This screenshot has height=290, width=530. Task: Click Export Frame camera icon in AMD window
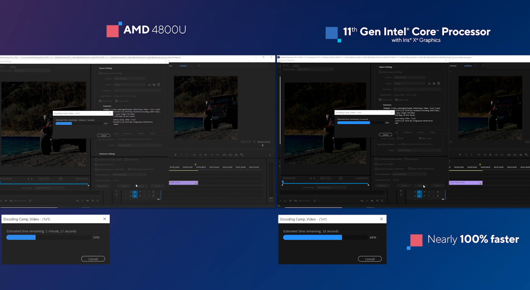click(x=236, y=155)
